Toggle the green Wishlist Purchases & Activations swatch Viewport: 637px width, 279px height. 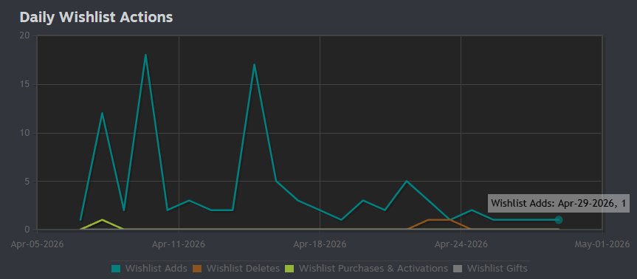[x=289, y=269]
